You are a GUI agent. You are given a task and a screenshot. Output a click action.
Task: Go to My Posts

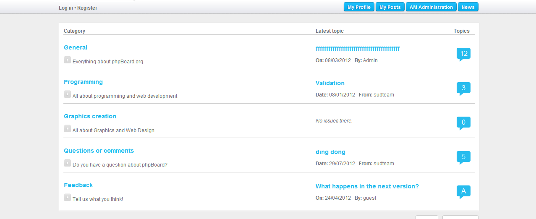pyautogui.click(x=390, y=7)
